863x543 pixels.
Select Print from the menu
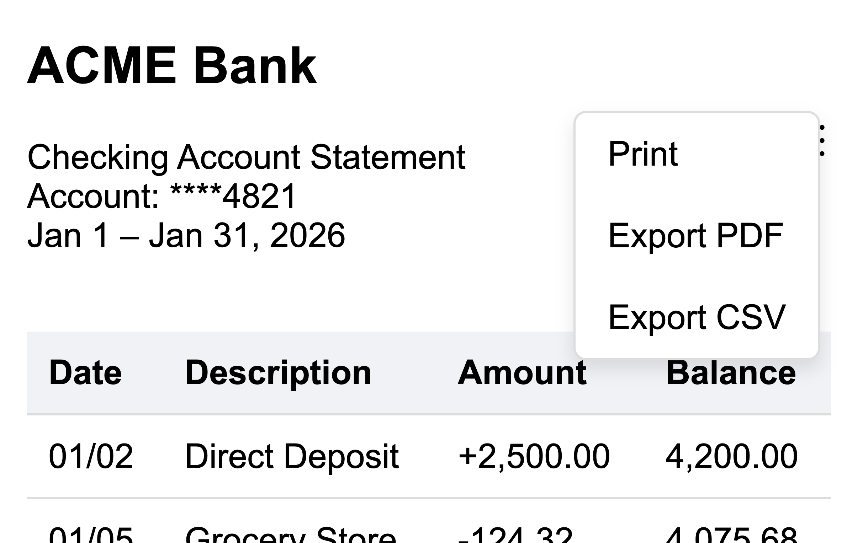coord(643,154)
